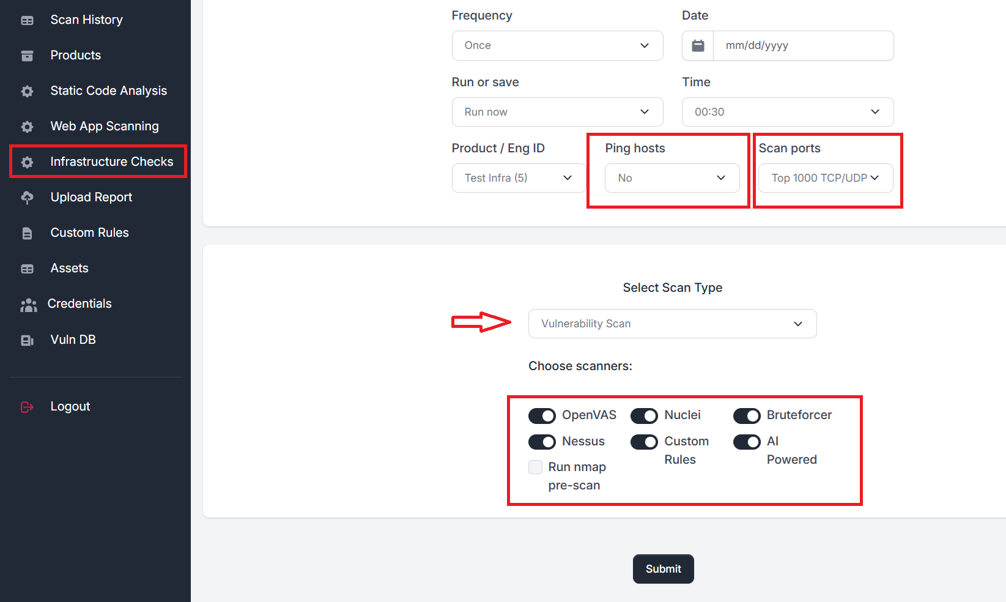
Task: Click the Logout arrow icon
Action: pyautogui.click(x=28, y=407)
